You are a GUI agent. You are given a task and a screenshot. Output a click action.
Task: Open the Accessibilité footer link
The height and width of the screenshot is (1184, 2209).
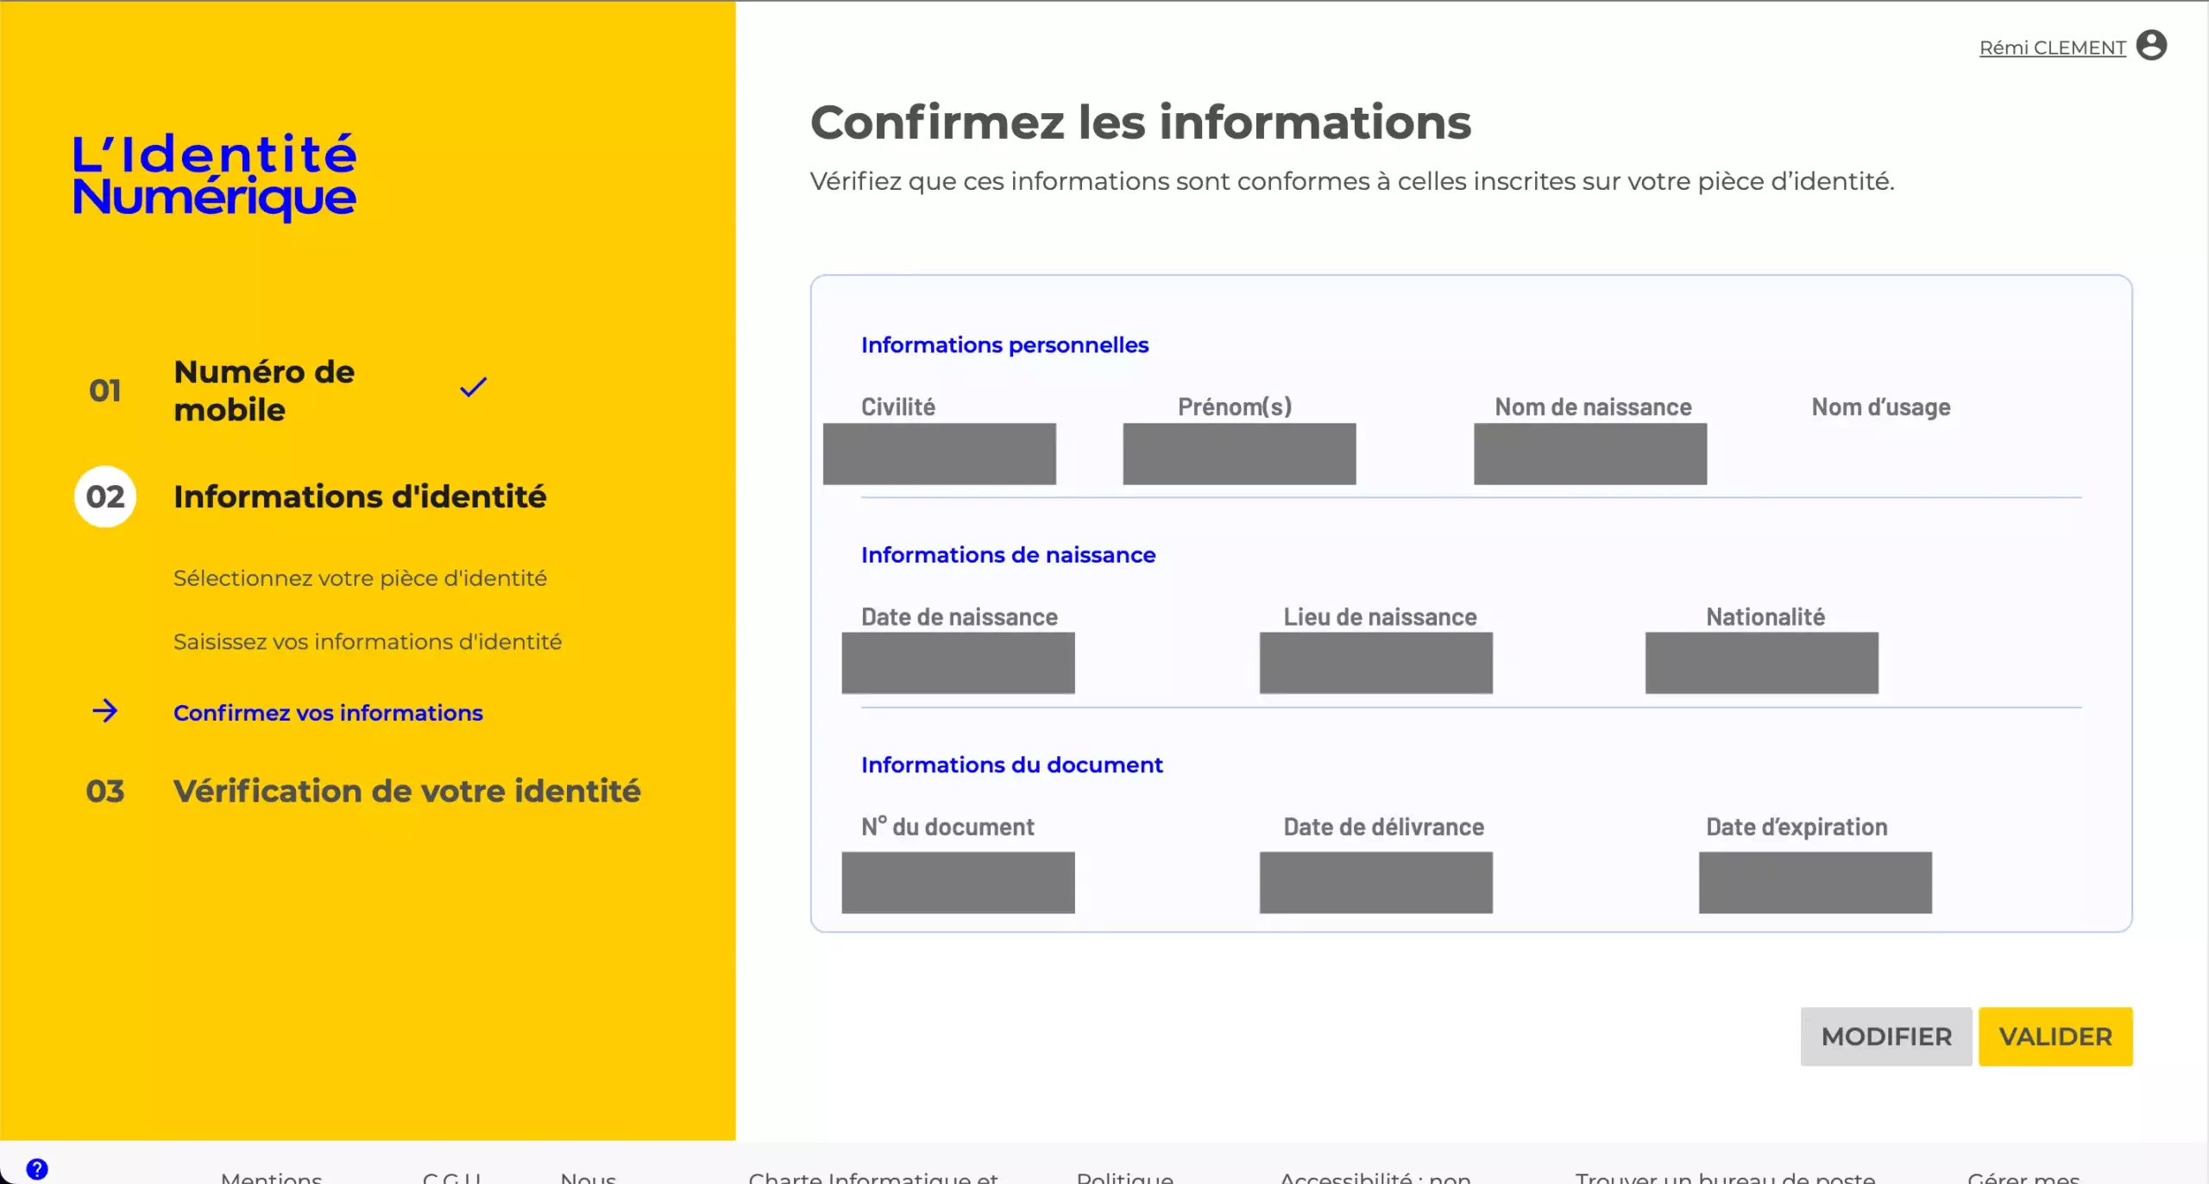point(1375,1176)
